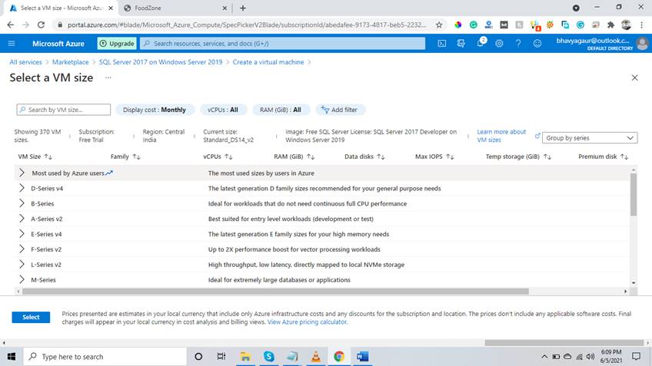Screen dimensions: 652x366
Task: Expand the B-Series group
Action: tap(22, 203)
